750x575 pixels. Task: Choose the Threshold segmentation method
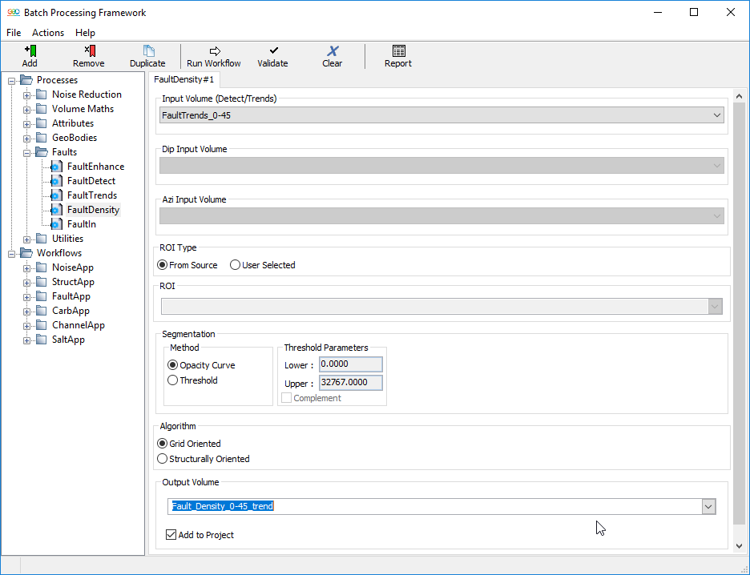pos(173,380)
